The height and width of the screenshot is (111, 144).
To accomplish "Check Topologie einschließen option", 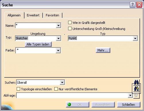I will click(x=18, y=89).
